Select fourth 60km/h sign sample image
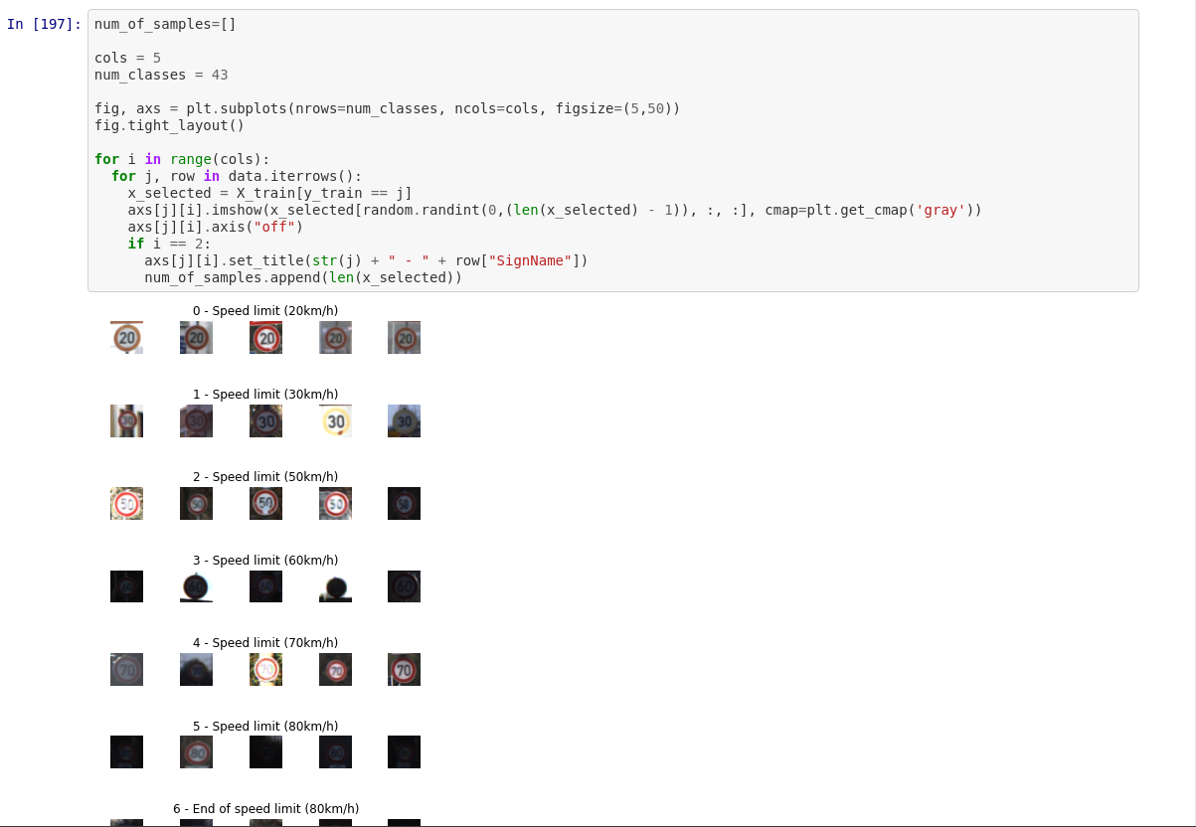 (x=335, y=586)
